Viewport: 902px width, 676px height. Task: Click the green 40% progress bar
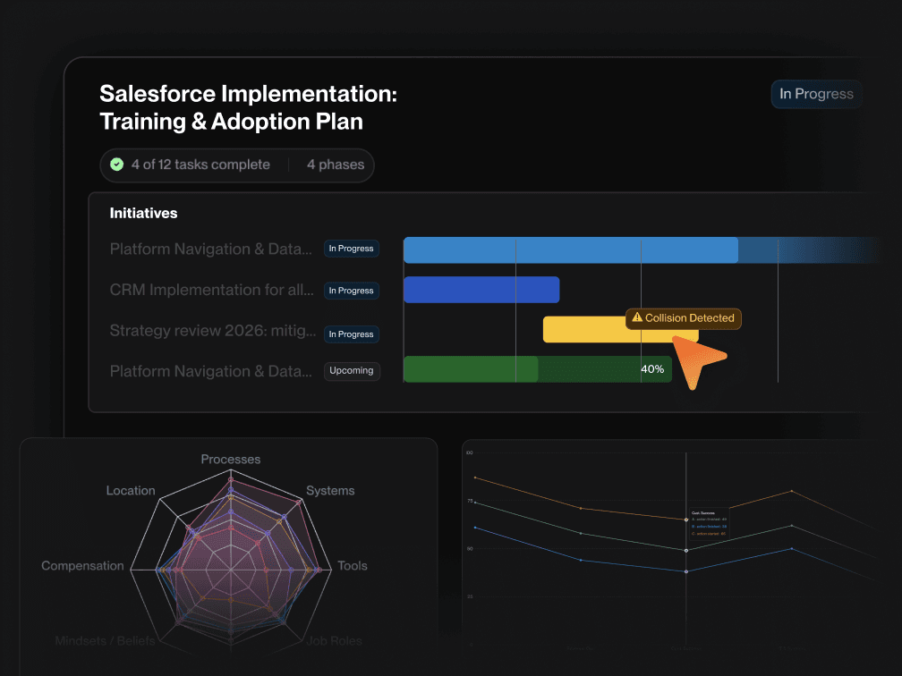537,369
